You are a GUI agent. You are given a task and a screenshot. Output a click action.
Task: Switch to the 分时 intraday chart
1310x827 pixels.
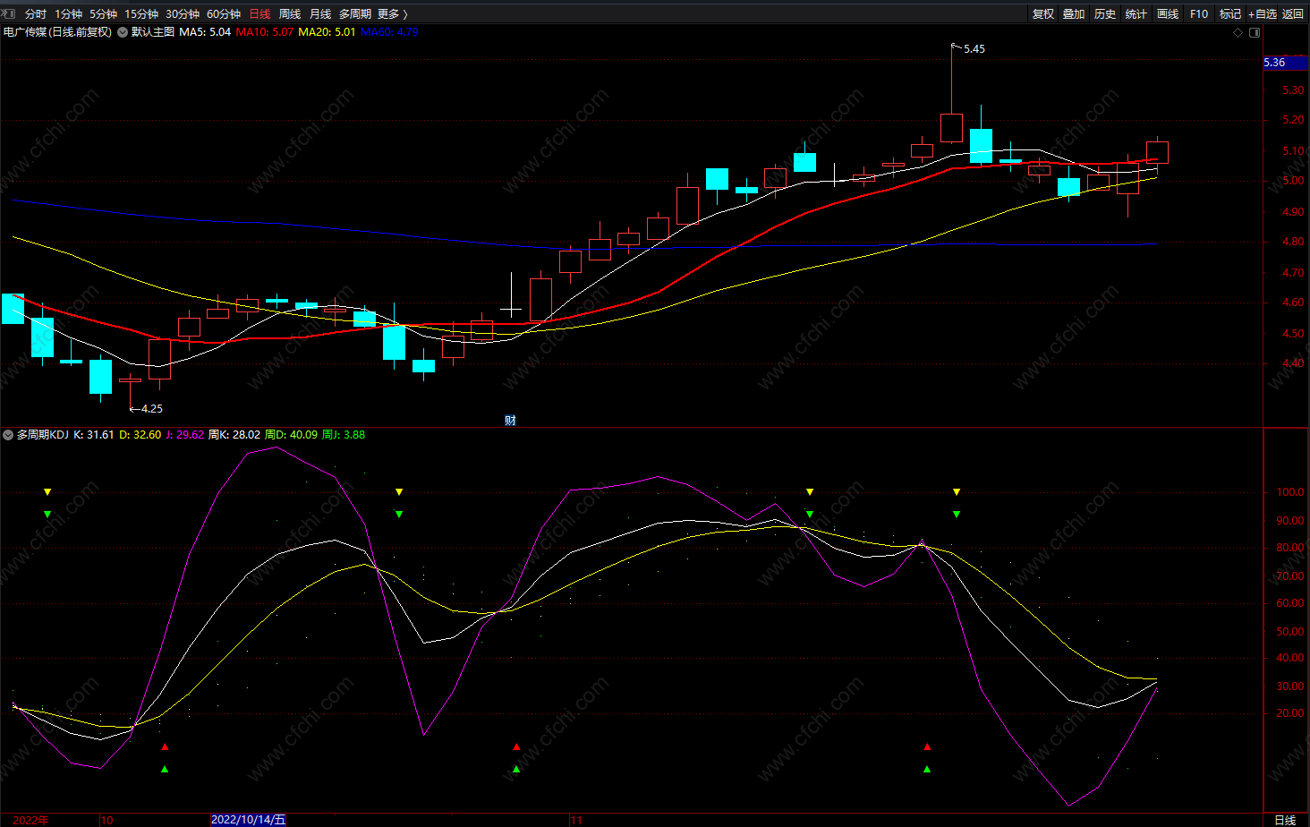coord(36,14)
